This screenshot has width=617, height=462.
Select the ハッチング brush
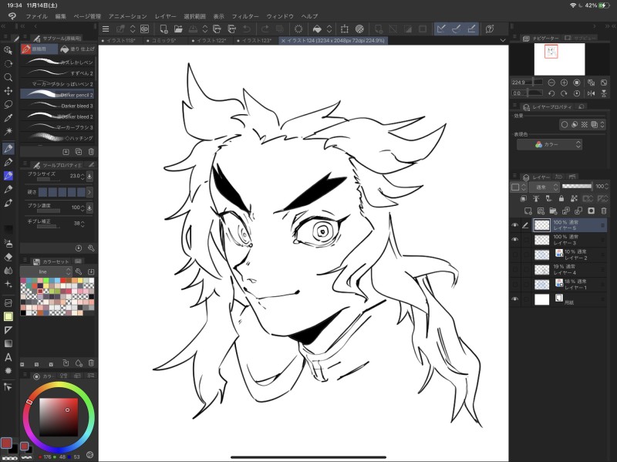[57, 138]
